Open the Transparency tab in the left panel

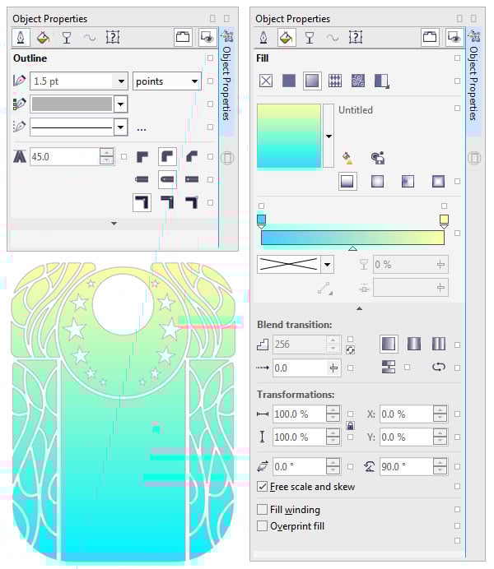(67, 37)
